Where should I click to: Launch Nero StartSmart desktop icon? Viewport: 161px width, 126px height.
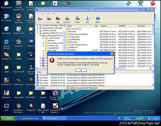pyautogui.click(x=19, y=19)
